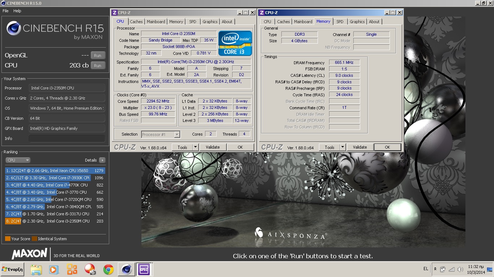Viewport: 494px width, 277px height.
Task: Switch to SPD tab in left CPU-Z
Action: click(193, 22)
